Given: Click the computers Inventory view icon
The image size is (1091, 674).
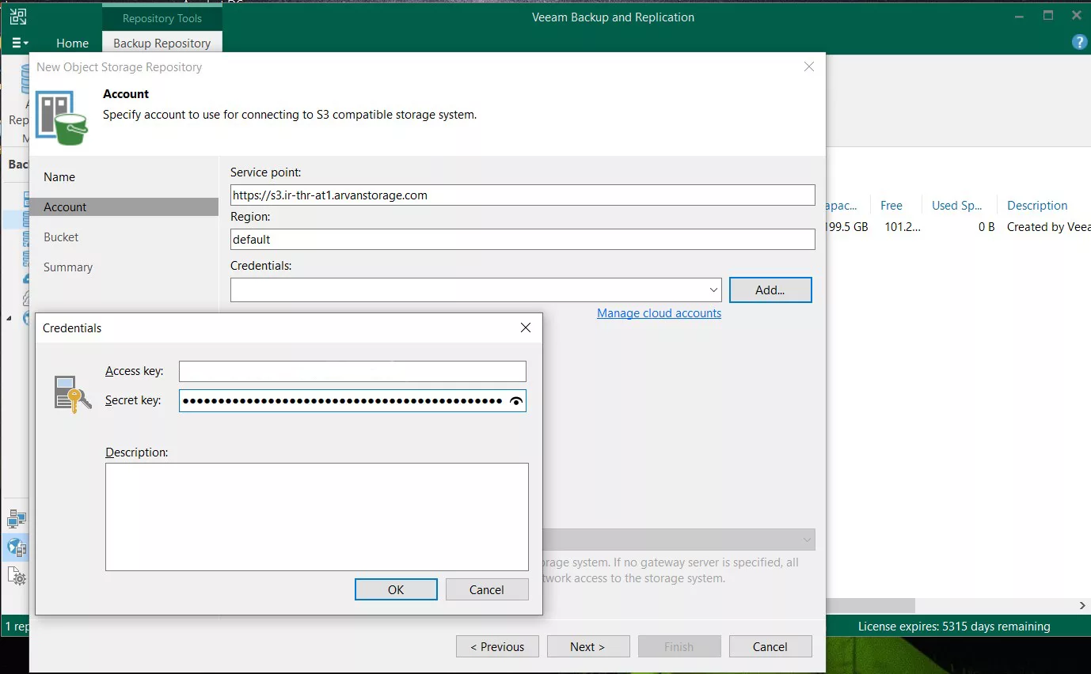Looking at the screenshot, I should tap(17, 519).
